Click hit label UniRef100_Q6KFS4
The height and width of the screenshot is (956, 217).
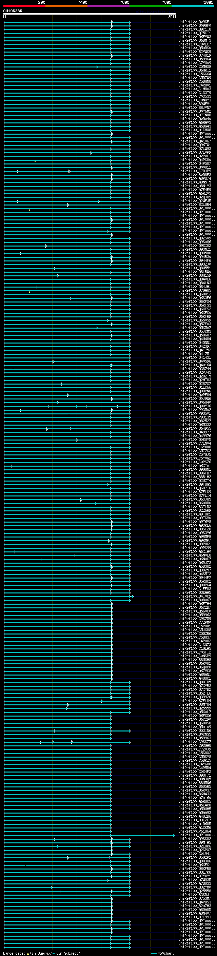pyautogui.click(x=195, y=301)
